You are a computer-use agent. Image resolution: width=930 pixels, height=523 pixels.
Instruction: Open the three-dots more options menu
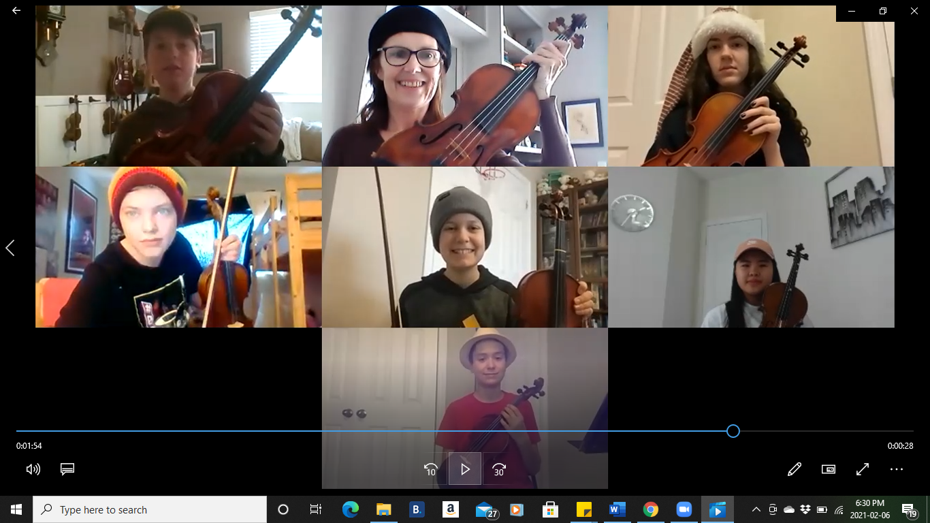pyautogui.click(x=897, y=469)
